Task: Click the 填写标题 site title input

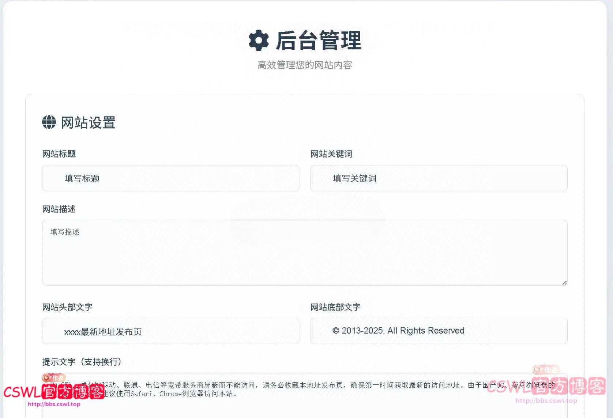Action: (171, 178)
